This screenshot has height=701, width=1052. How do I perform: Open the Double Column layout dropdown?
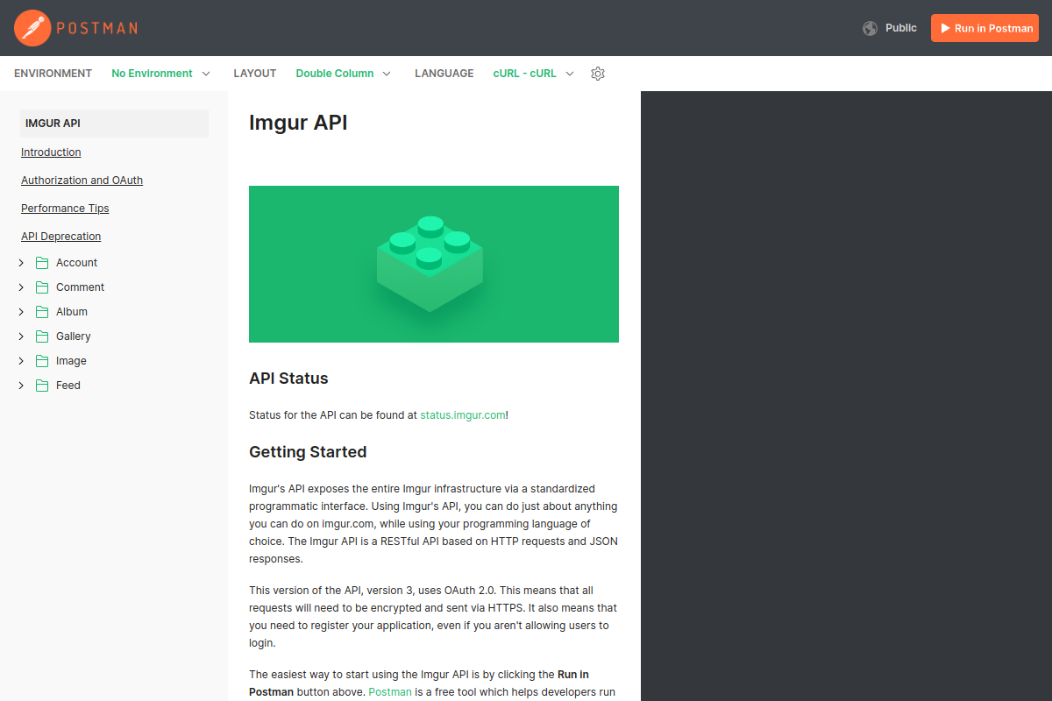(344, 74)
